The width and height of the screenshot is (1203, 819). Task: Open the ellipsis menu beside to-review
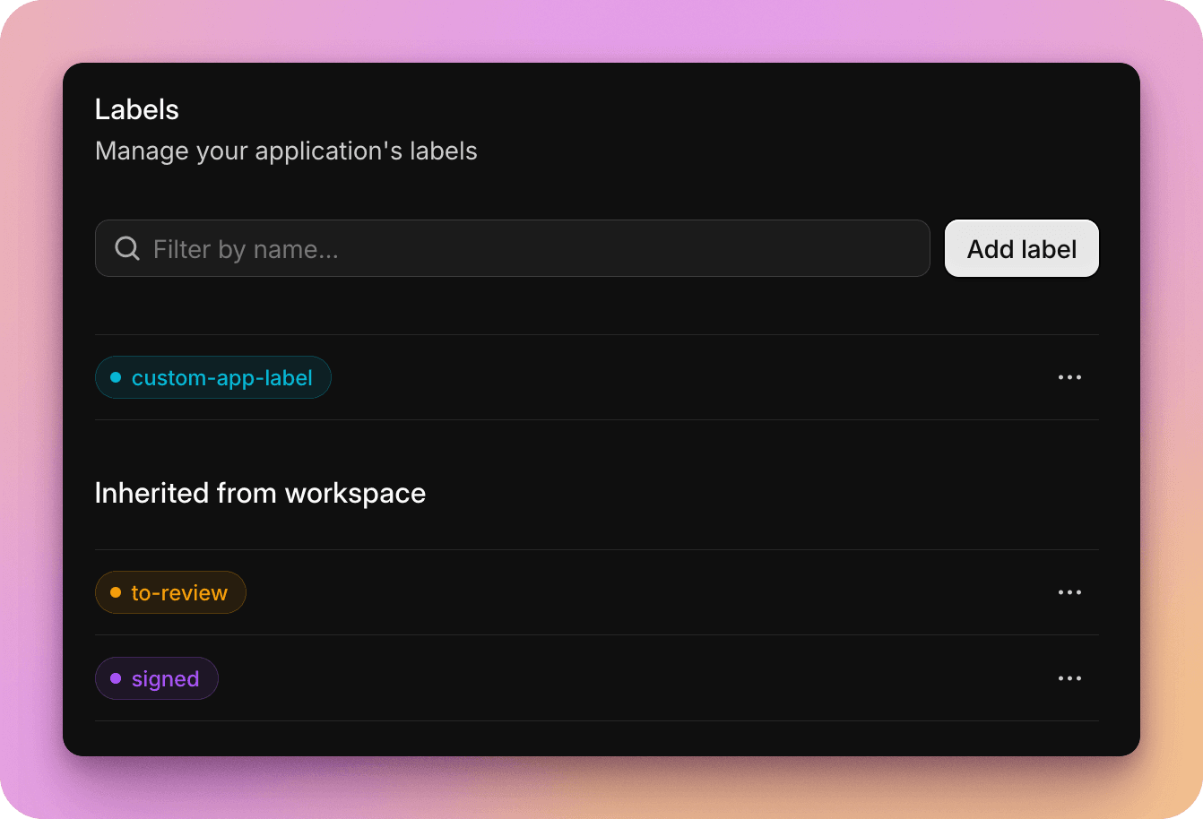1069,592
